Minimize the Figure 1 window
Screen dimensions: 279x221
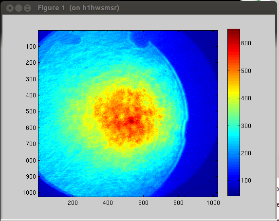[x=19, y=8]
